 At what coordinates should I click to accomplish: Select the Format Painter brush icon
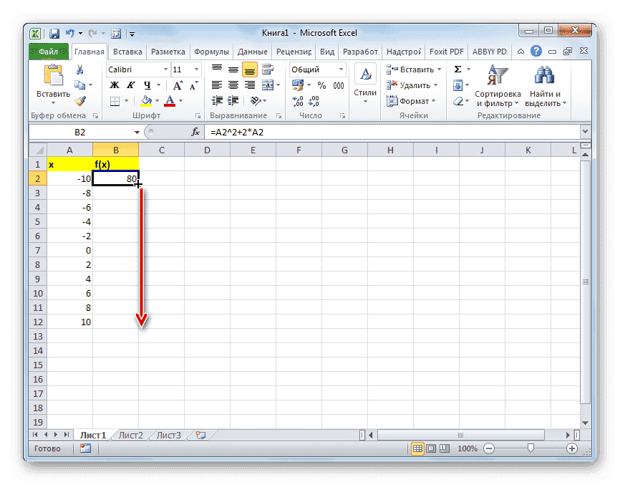(80, 101)
